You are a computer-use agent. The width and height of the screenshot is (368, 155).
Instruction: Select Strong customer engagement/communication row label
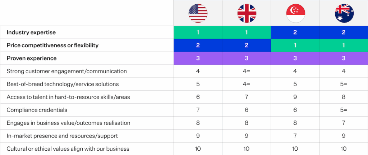[x=67, y=71]
